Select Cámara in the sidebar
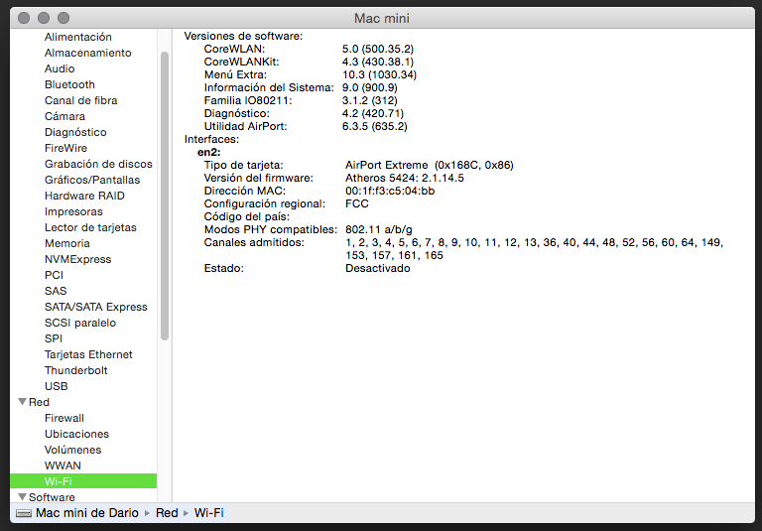Screen dimensions: 762x531 (64, 116)
